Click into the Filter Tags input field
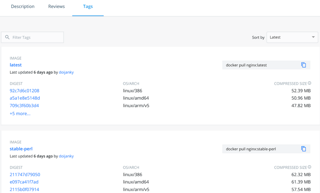This screenshot has width=320, height=193. tap(36, 37)
